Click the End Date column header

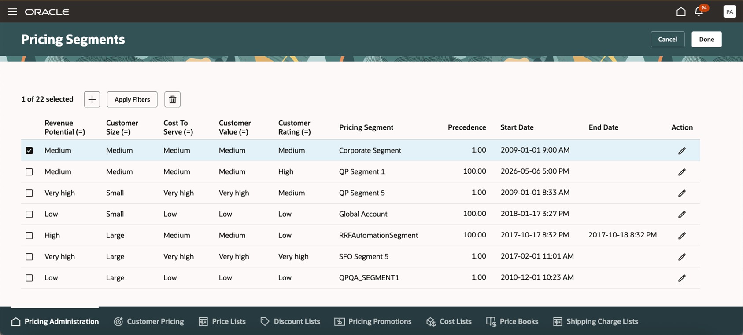(x=603, y=127)
